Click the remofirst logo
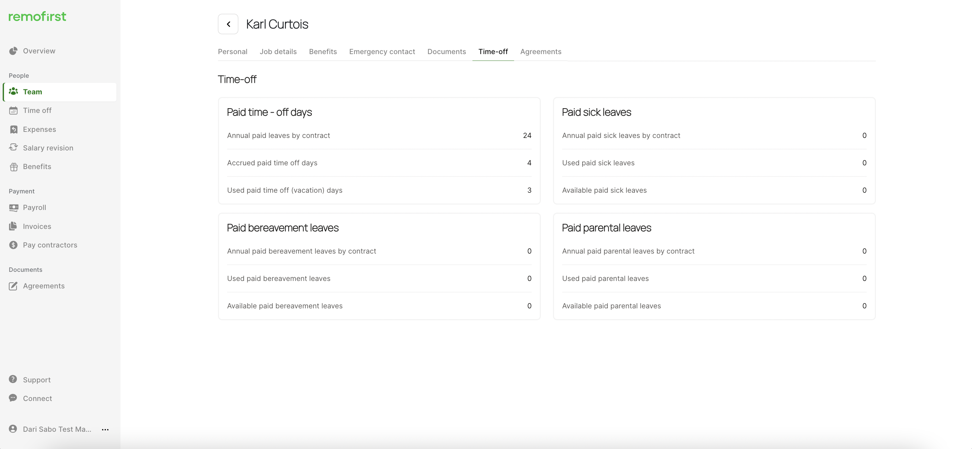972x449 pixels. pyautogui.click(x=37, y=17)
